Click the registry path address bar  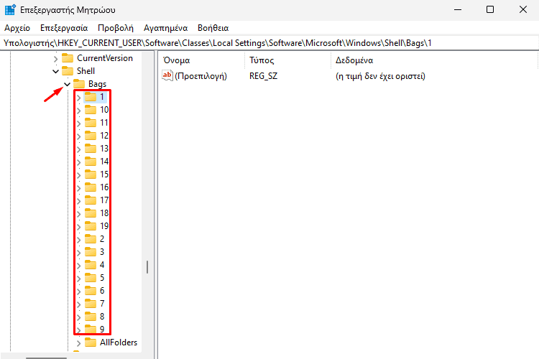[x=269, y=43]
